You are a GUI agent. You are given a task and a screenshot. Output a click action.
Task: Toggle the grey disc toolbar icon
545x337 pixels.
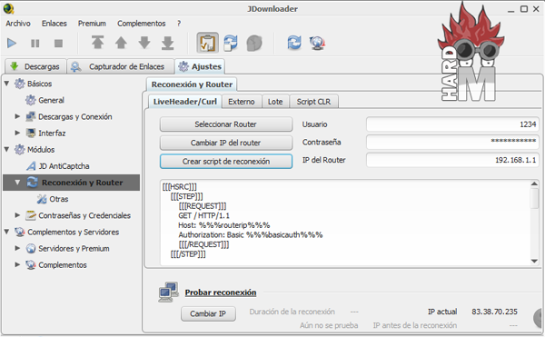click(254, 43)
